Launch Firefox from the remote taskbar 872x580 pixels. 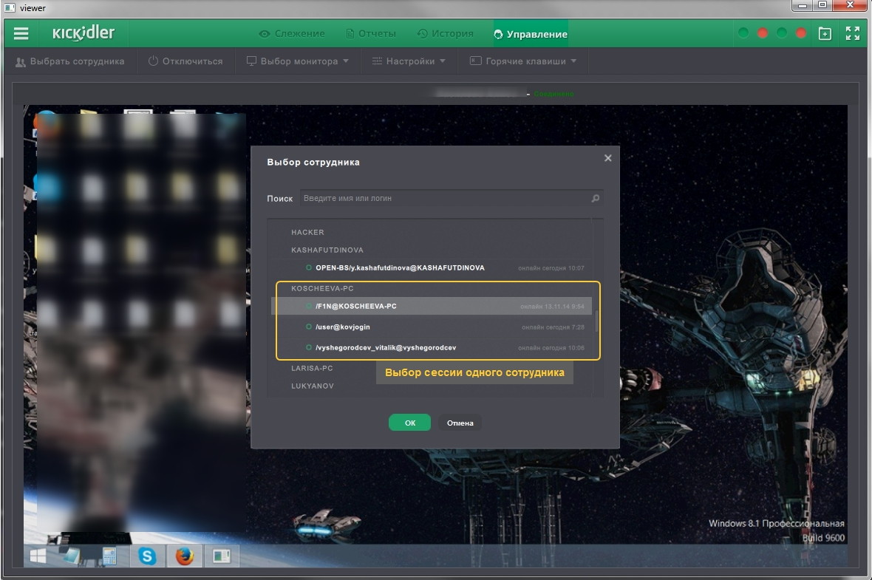click(185, 556)
